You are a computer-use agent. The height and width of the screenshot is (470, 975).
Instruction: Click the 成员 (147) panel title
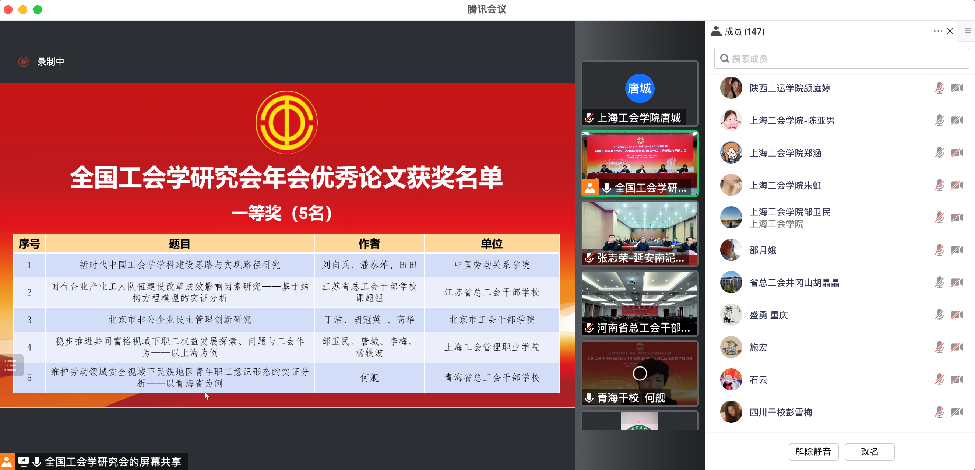tap(744, 31)
